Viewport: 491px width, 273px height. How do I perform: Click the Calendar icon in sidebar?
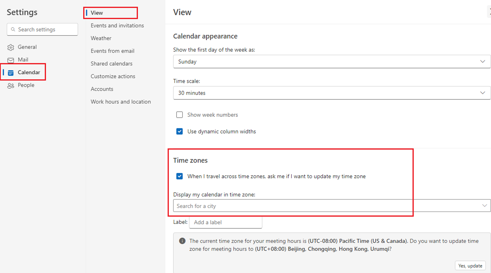coord(11,73)
